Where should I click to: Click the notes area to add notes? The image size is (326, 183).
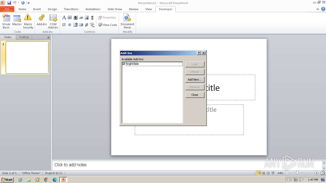point(187,165)
